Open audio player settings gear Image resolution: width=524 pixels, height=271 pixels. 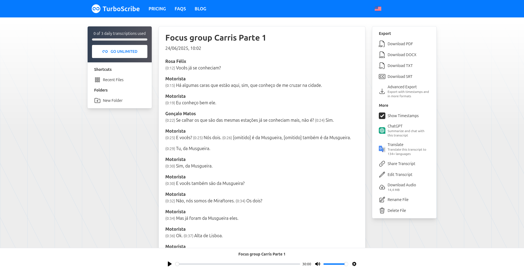point(354,264)
